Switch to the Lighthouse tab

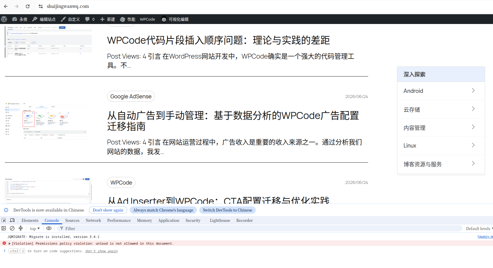click(220, 220)
